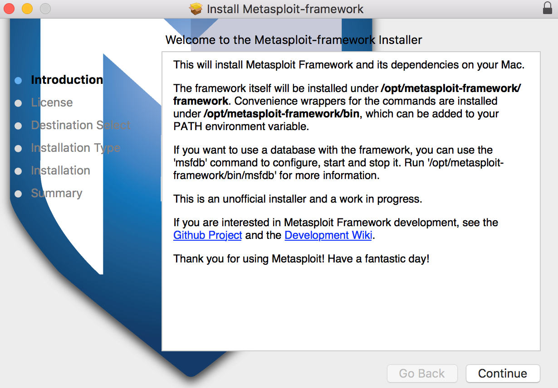Click the lock icon in title bar

click(547, 8)
